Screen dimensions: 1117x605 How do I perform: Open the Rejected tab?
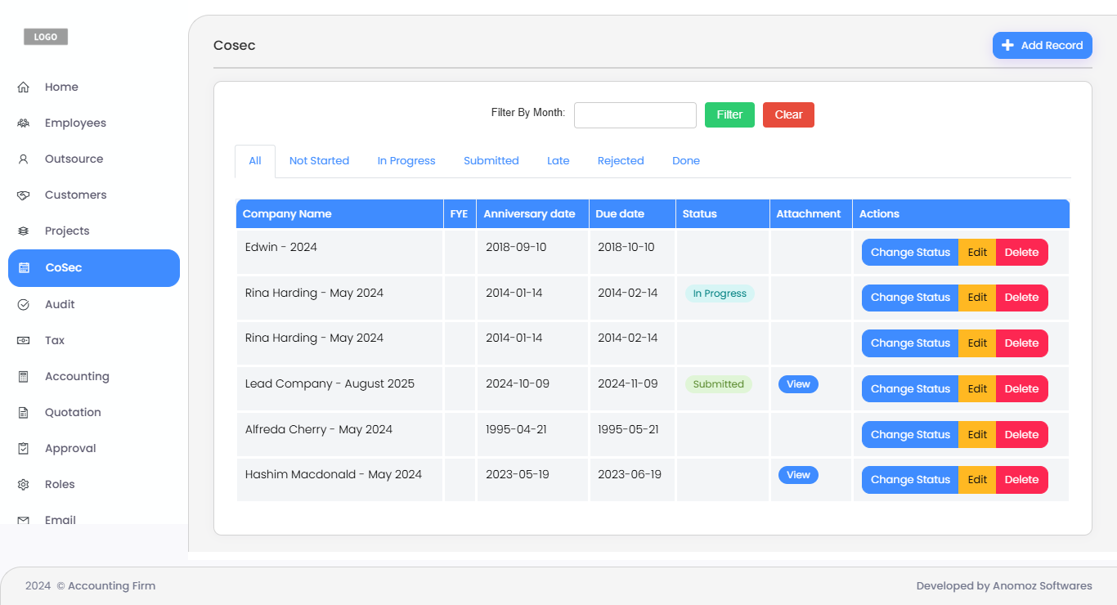pos(621,161)
